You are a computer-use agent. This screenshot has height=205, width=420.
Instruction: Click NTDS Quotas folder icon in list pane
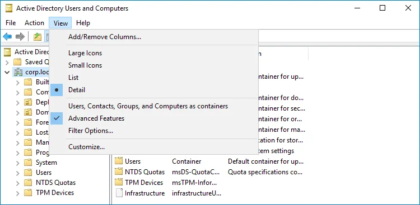point(119,172)
